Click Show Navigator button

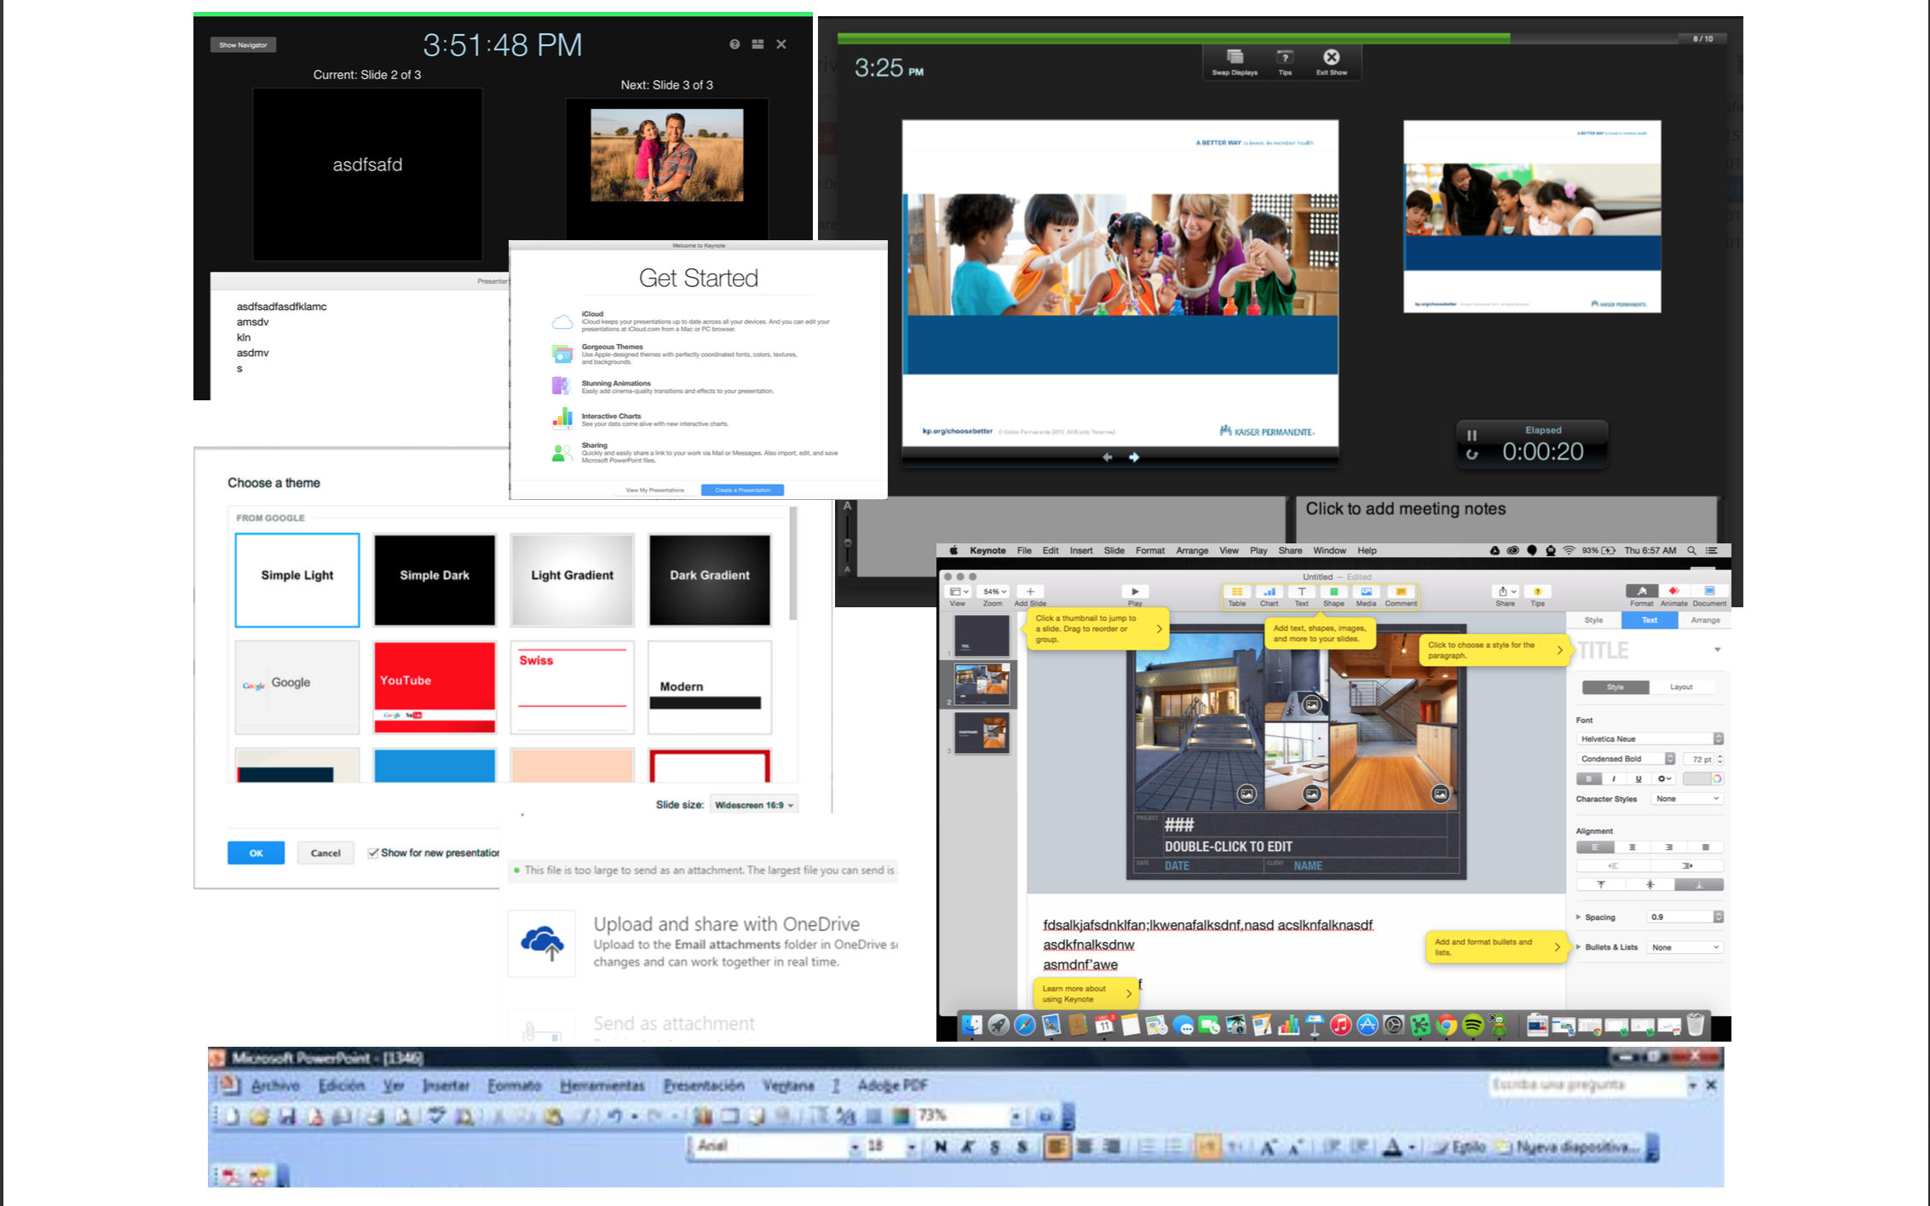pyautogui.click(x=243, y=45)
